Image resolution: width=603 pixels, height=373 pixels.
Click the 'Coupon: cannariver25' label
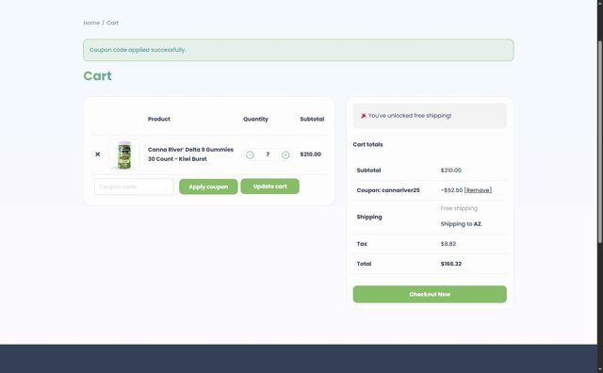(x=388, y=190)
